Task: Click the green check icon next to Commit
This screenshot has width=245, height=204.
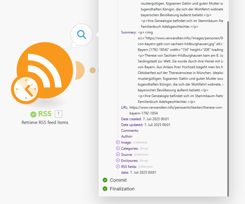Action: [105, 180]
